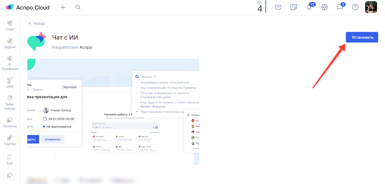Open Проекты in sidebar
This screenshot has height=184, width=385.
(x=10, y=123)
